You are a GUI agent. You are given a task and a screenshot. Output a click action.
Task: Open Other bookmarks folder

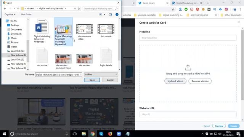231,15
